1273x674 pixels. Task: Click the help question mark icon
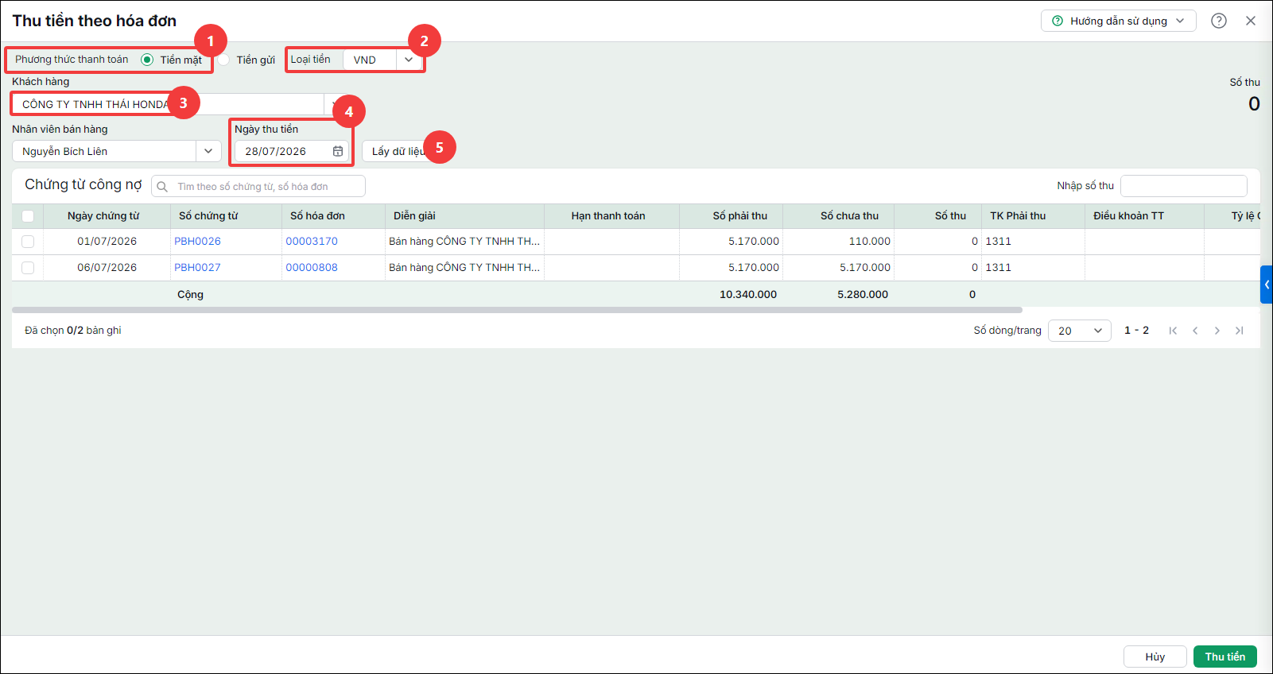(x=1219, y=21)
